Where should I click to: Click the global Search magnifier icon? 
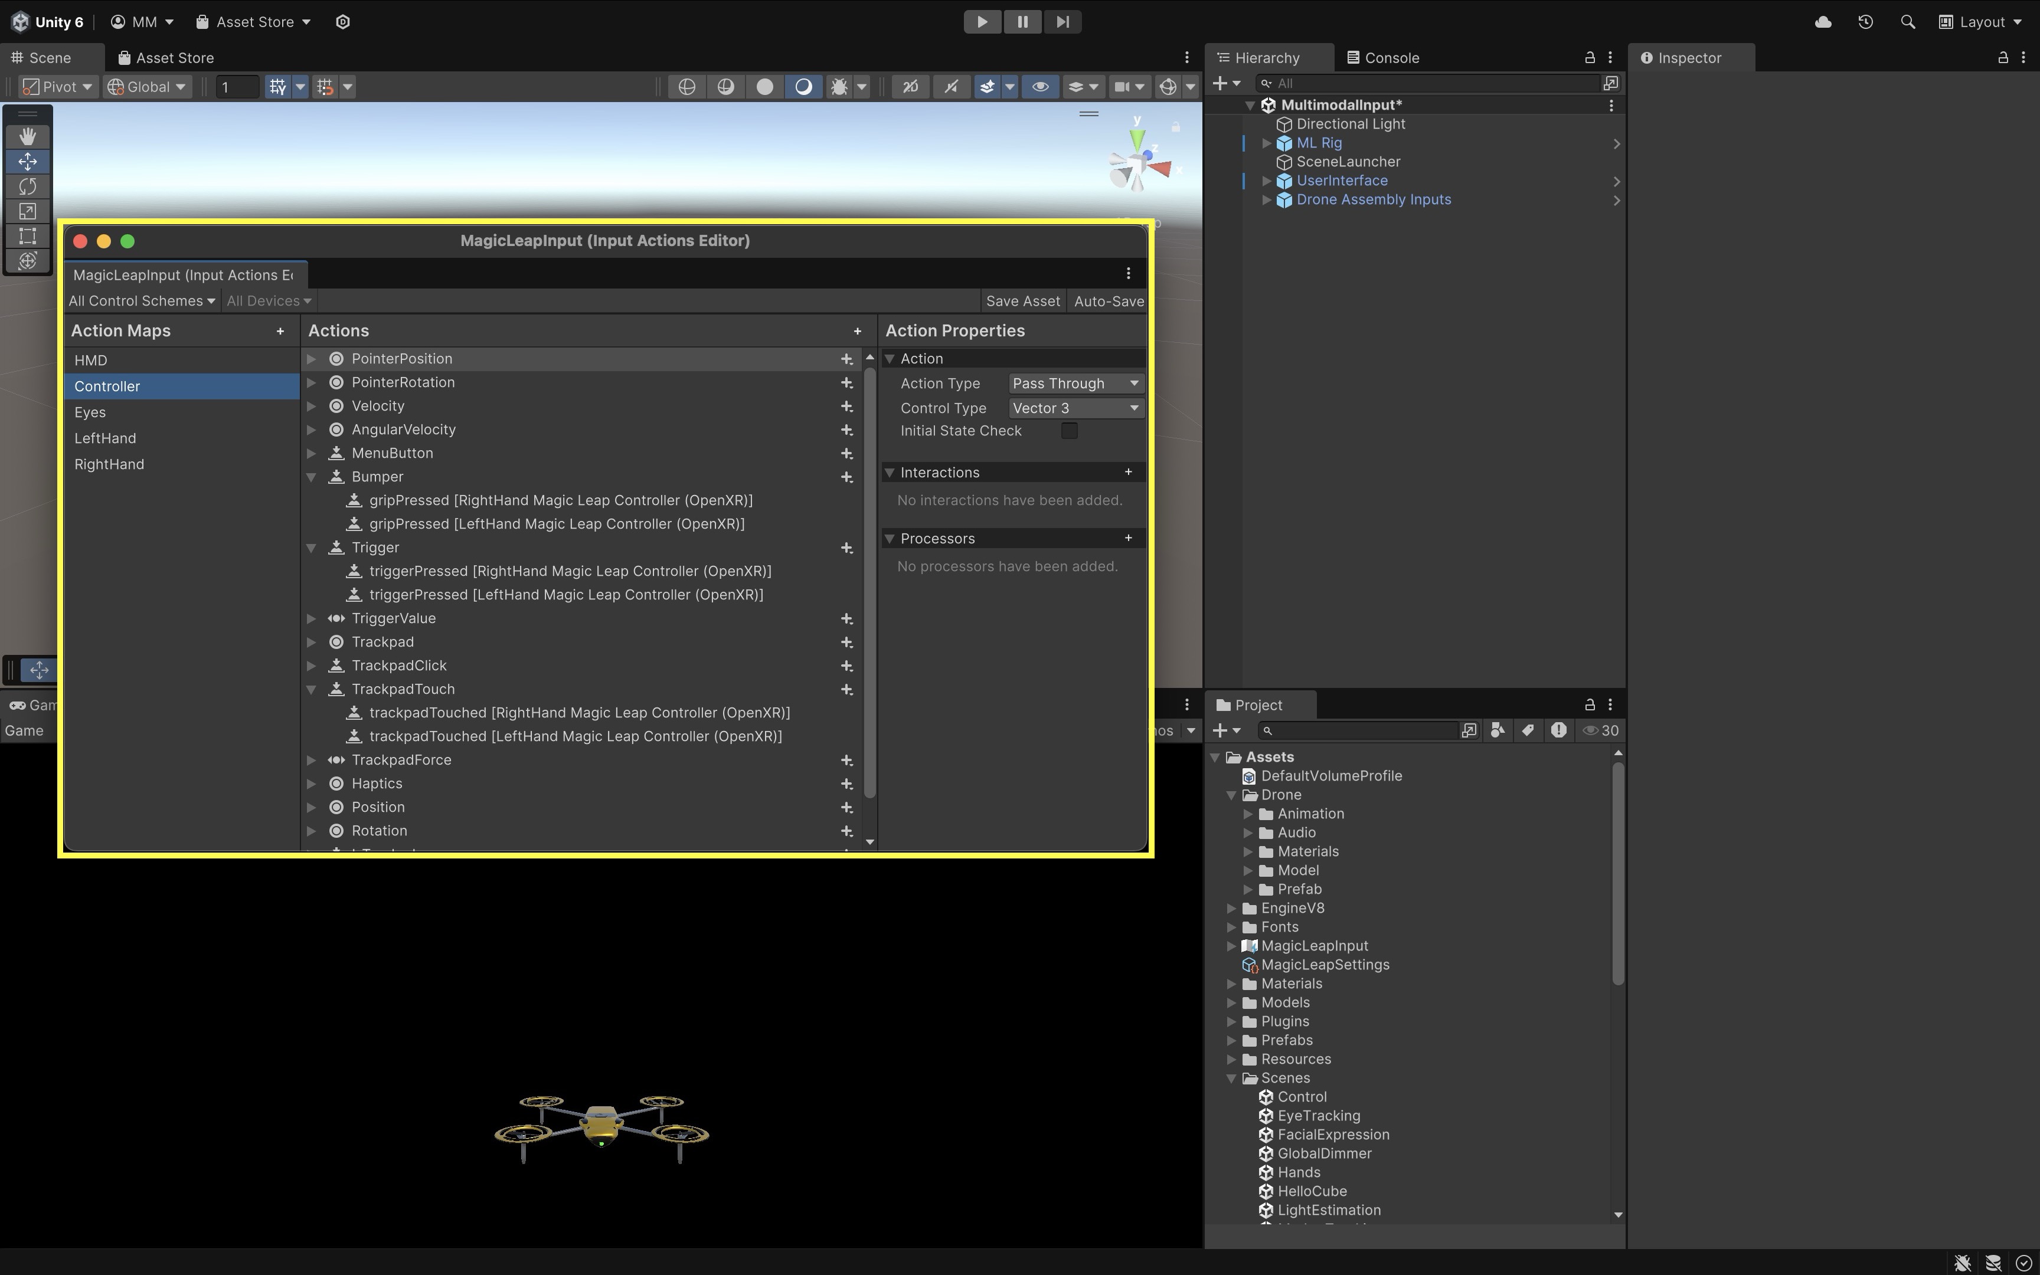tap(1908, 22)
